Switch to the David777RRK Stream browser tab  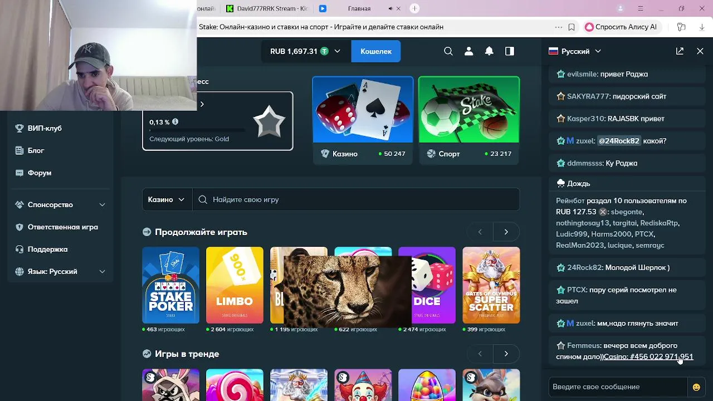tap(267, 8)
